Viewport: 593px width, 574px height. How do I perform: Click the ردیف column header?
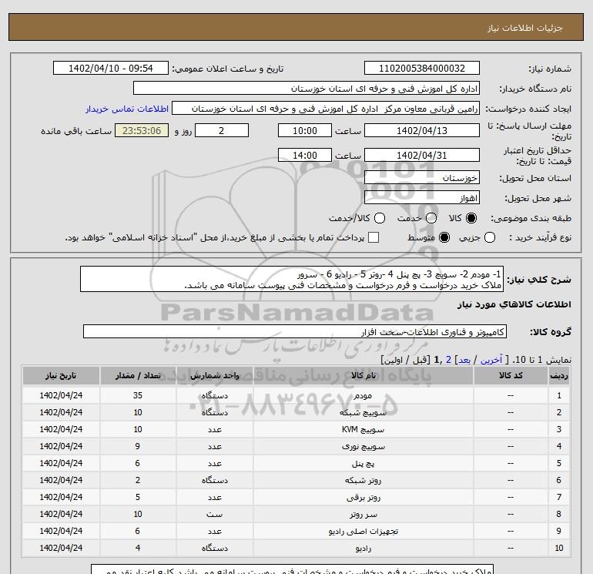click(558, 375)
